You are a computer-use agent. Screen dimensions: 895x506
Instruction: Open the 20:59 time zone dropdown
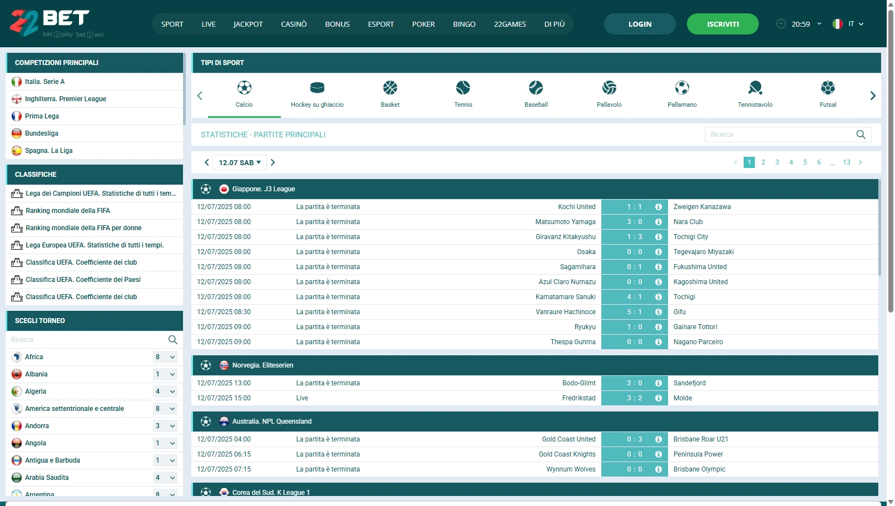tap(799, 24)
